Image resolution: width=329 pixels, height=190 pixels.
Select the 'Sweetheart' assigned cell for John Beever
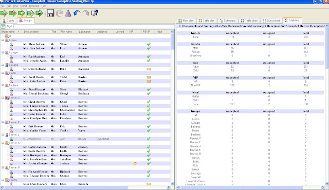103,139
